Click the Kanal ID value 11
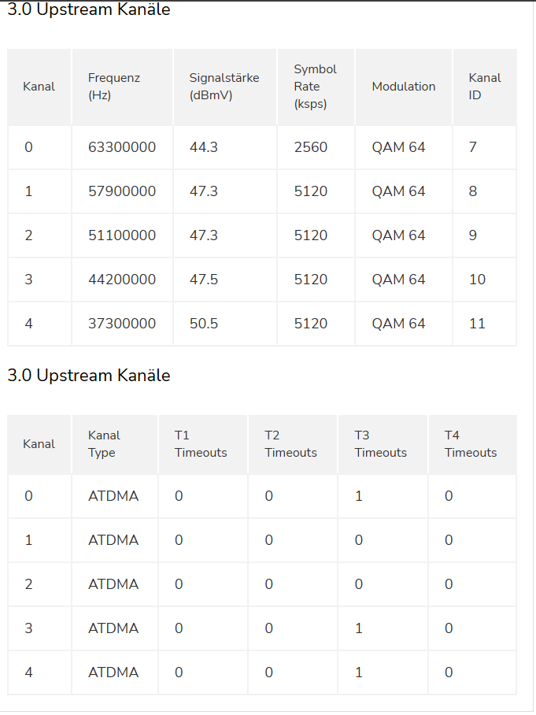 477,324
